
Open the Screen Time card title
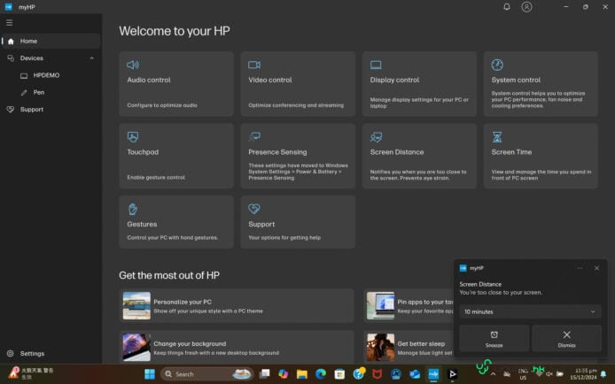[511, 152]
